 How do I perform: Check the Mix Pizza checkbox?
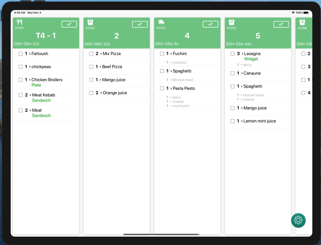pyautogui.click(x=91, y=54)
